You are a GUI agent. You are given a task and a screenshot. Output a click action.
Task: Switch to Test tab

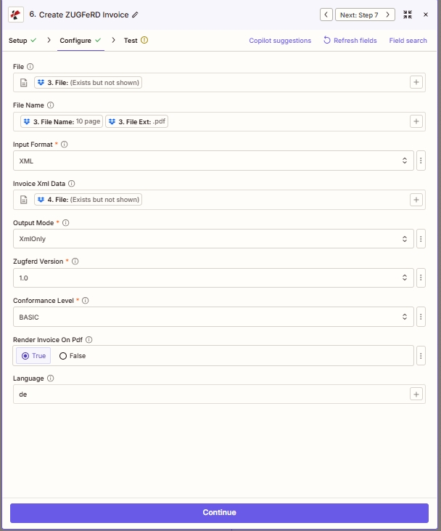[x=136, y=40]
